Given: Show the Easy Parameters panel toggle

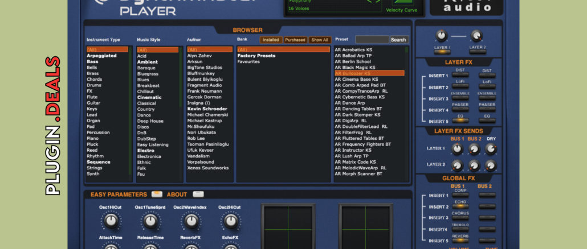Looking at the screenshot, I should [x=157, y=194].
